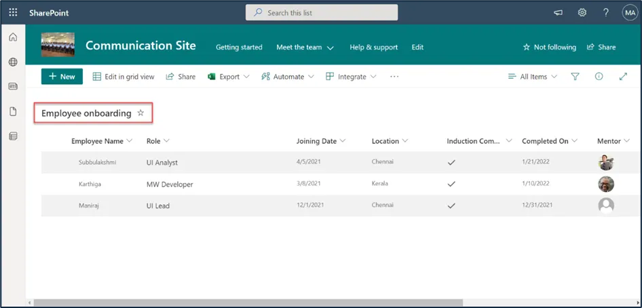This screenshot has height=308, width=642.
Task: Open the filter pane funnel icon
Action: tap(575, 77)
